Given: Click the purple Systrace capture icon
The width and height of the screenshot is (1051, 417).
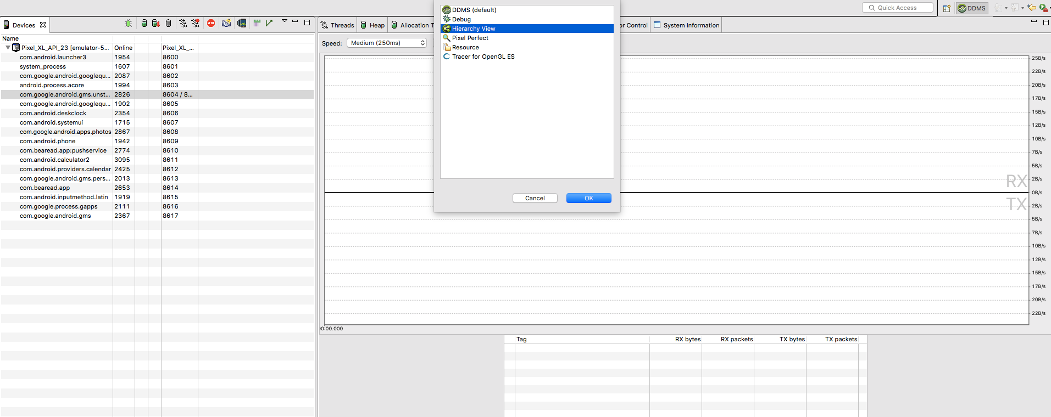Looking at the screenshot, I should (x=257, y=23).
